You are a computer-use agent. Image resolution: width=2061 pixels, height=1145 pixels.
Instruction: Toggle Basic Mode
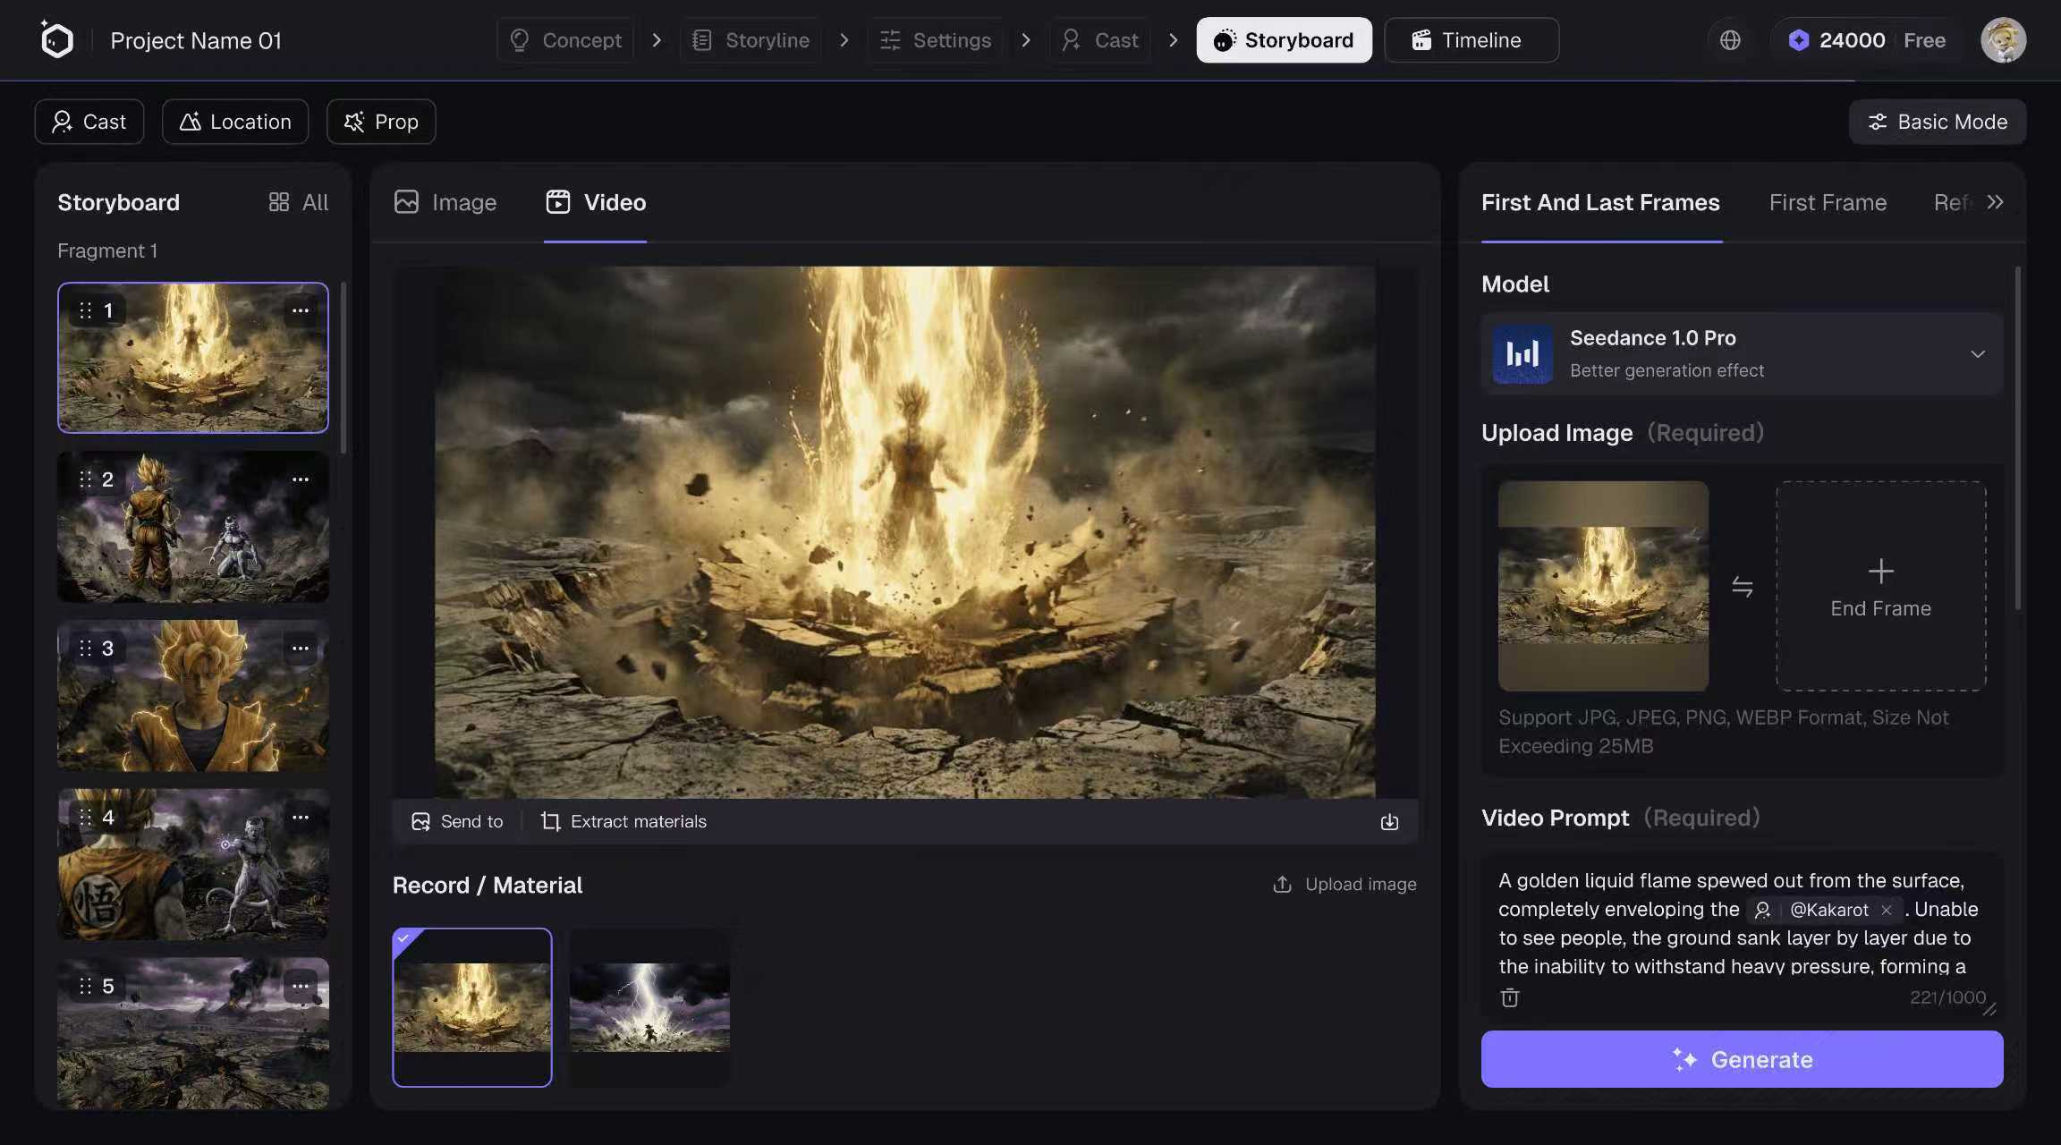click(x=1937, y=122)
